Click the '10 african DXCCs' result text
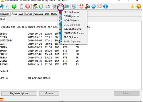 39,78
